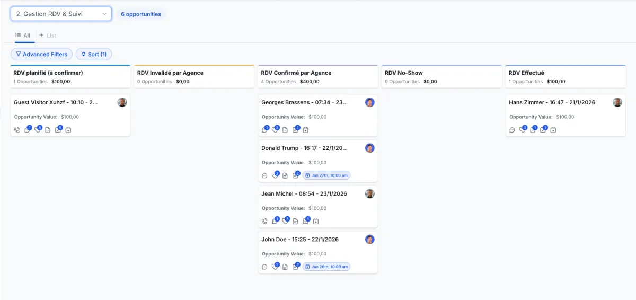Open tasks icon on Jean Michel card
Viewport: 636px width, 300px height.
coord(306,221)
